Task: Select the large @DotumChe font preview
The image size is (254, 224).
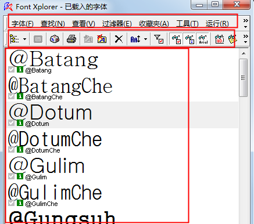Action: coord(55,139)
